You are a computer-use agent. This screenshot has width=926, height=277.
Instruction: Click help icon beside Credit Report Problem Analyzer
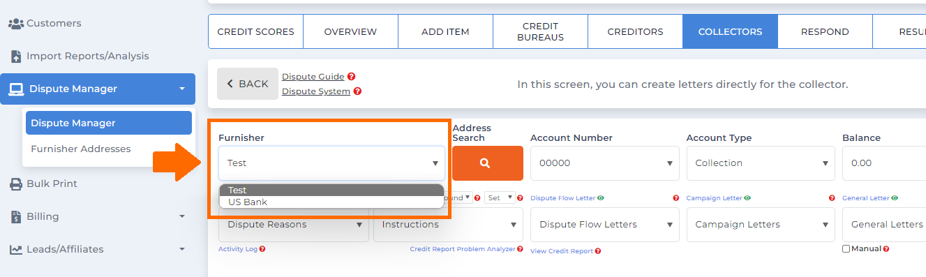[520, 249]
